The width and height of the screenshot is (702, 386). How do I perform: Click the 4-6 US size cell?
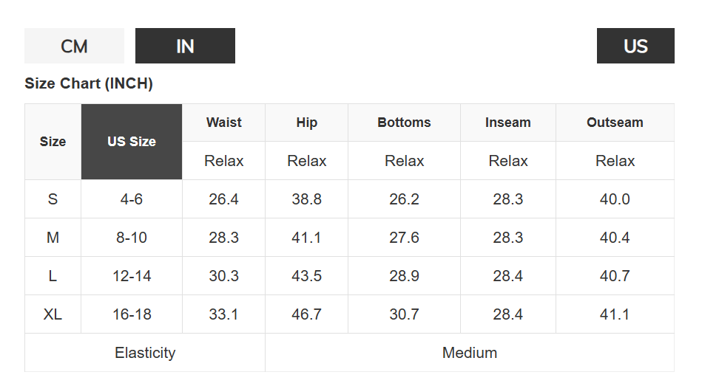click(132, 199)
